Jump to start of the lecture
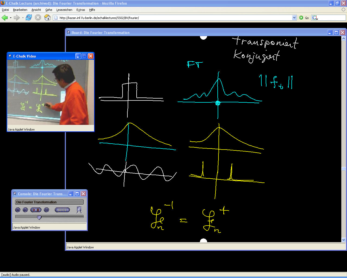The image size is (347, 278). tap(18, 210)
